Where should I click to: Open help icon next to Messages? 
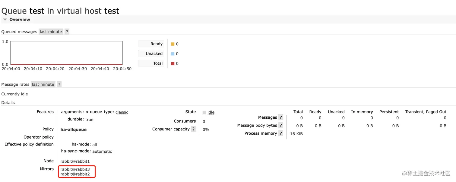coord(281,117)
